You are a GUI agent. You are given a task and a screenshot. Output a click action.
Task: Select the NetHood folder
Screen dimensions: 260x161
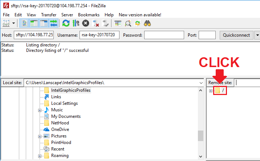coord(60,123)
